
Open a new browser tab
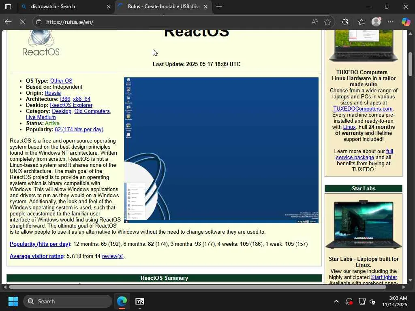[x=219, y=6]
